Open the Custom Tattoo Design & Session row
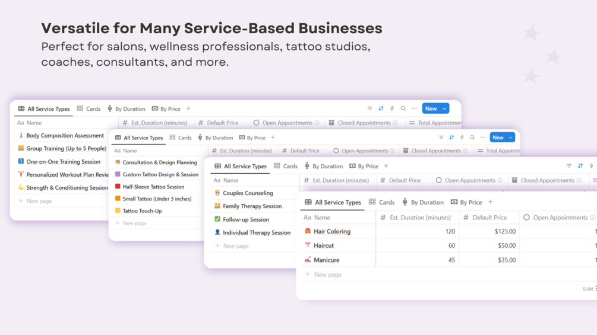Screen dimensions: 597x335 (160, 174)
